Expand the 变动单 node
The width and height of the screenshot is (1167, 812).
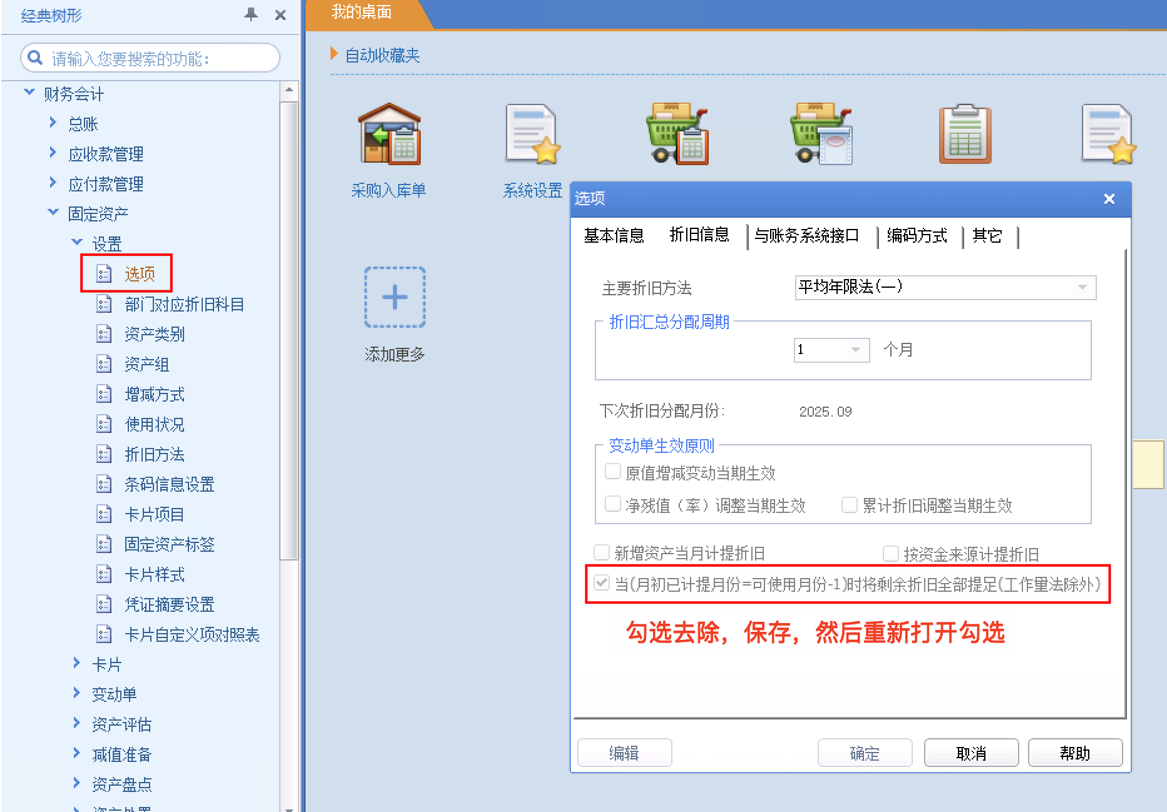77,693
